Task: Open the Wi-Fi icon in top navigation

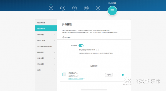Action: [74, 8]
